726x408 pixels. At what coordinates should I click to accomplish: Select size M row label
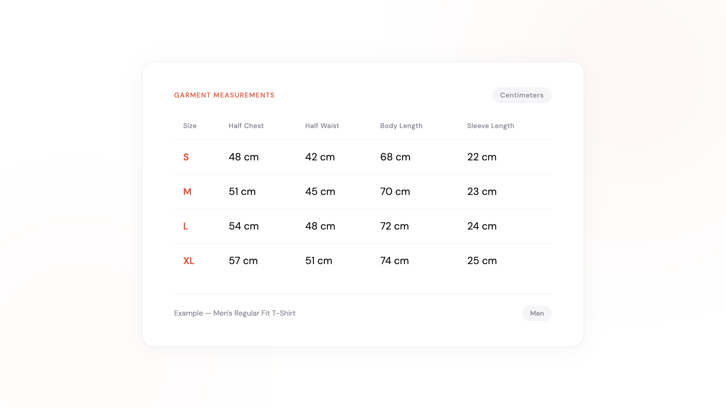[x=187, y=192]
